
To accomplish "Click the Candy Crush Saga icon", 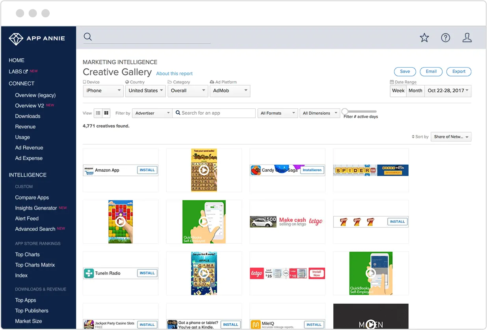I will (x=256, y=171).
